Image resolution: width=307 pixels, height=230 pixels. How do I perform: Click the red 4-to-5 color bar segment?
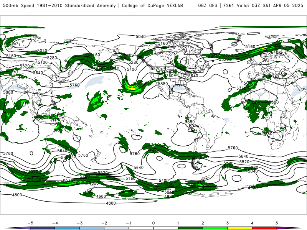[x=264, y=228]
